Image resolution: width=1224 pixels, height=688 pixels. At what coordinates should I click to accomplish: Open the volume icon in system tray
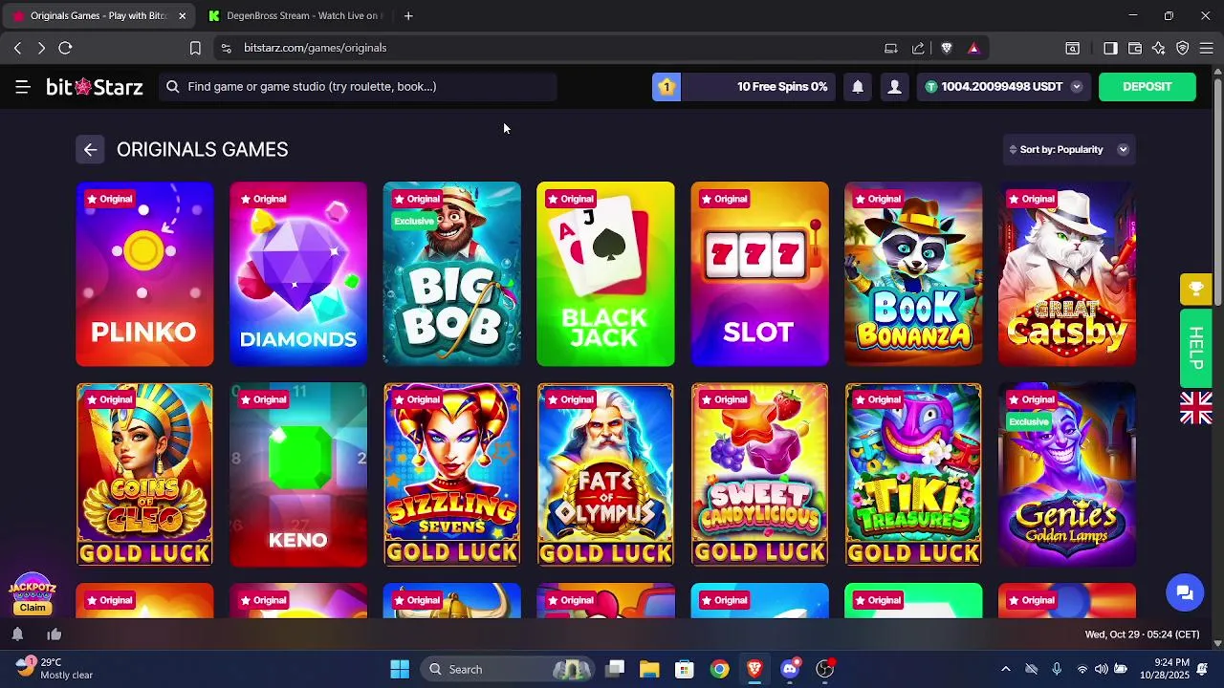click(x=1102, y=669)
